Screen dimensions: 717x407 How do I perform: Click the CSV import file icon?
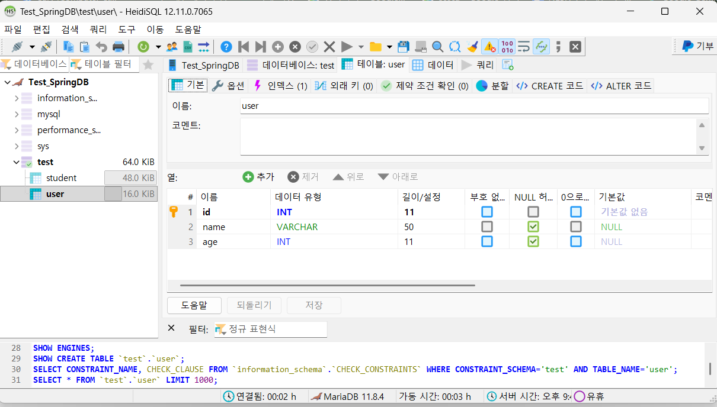pyautogui.click(x=188, y=46)
